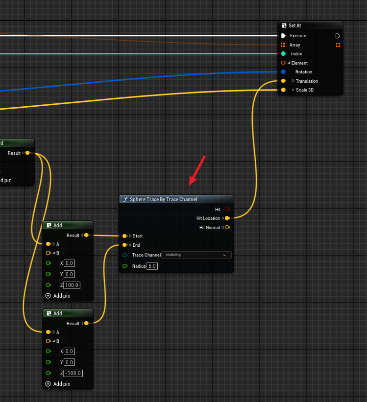Expand the Translation pin triangle
This screenshot has width=367, height=402.
293,81
